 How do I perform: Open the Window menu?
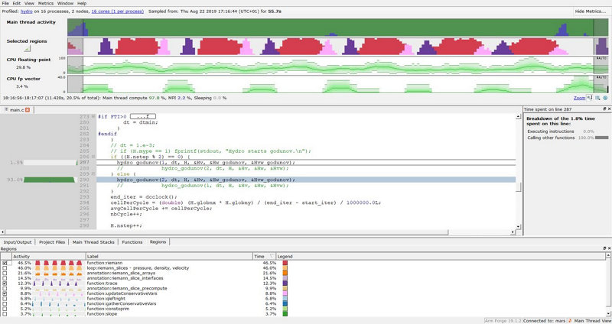click(65, 3)
